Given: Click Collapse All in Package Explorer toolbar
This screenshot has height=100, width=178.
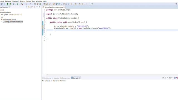Looking at the screenshot, I should coord(26,7).
